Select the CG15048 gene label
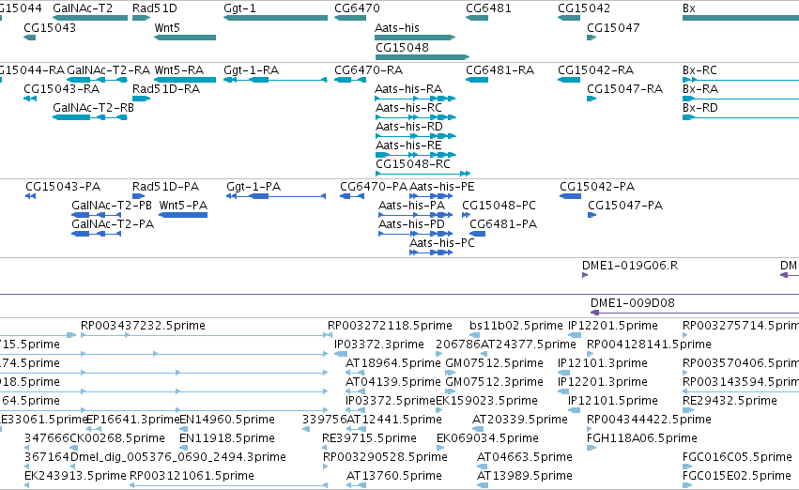The width and height of the screenshot is (799, 490). coord(402,47)
